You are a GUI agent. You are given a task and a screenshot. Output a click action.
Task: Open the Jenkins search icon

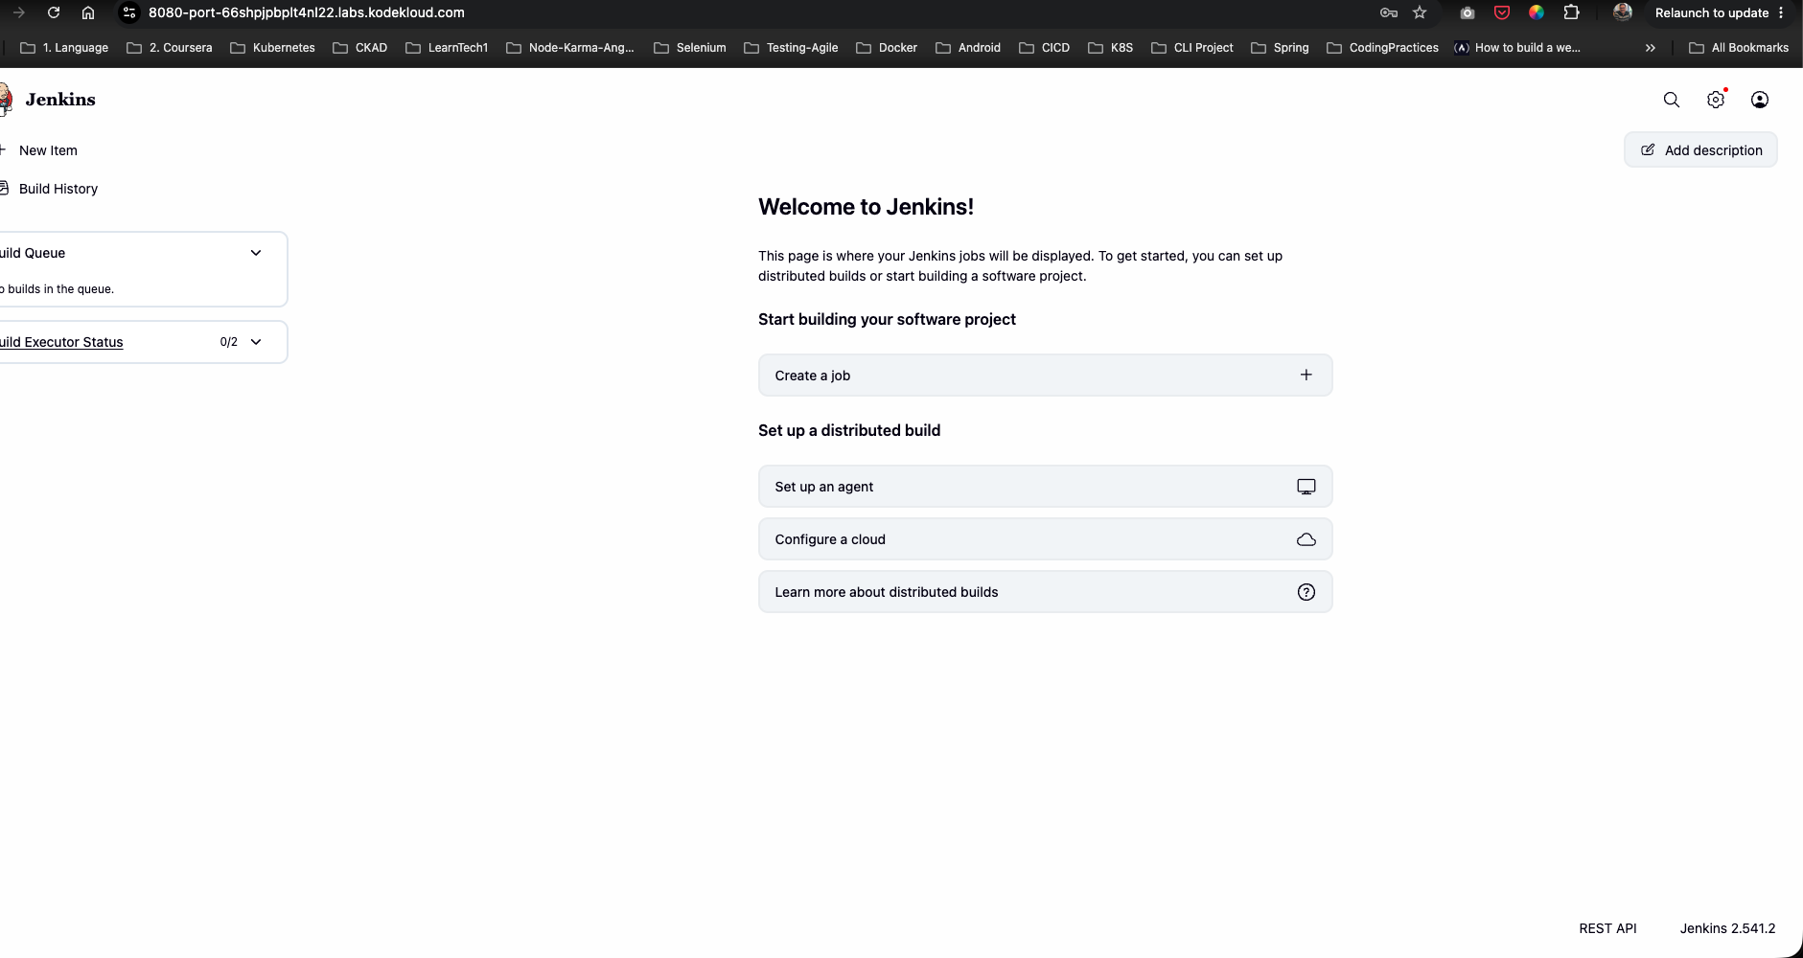point(1671,100)
